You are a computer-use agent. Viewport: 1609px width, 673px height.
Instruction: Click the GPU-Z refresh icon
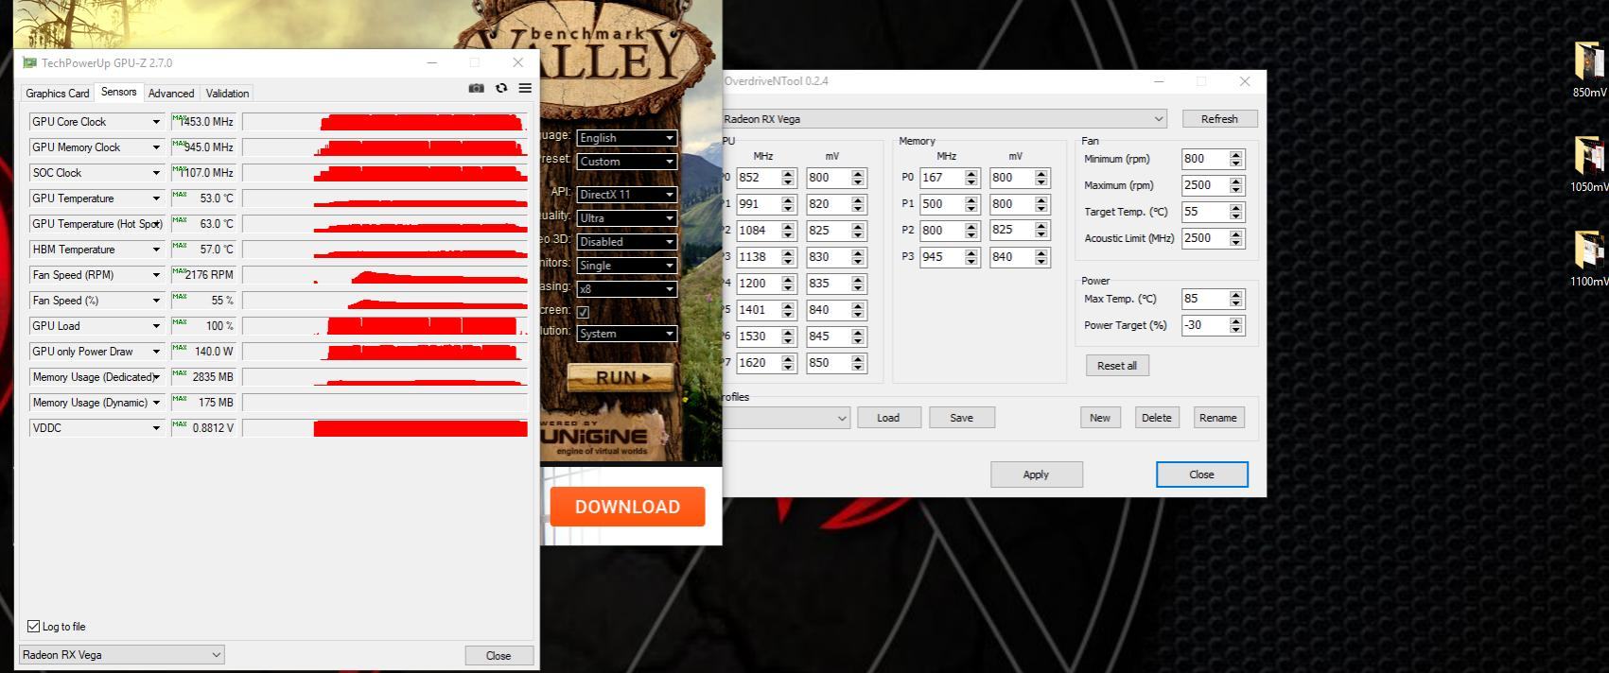click(501, 88)
